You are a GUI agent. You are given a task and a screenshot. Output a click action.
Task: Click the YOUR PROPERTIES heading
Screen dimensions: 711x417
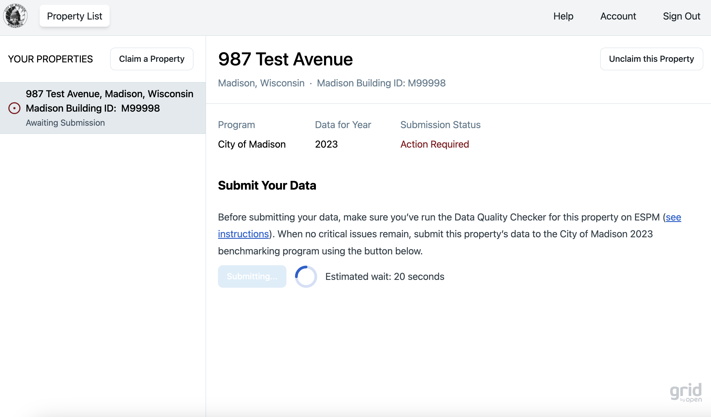point(50,59)
